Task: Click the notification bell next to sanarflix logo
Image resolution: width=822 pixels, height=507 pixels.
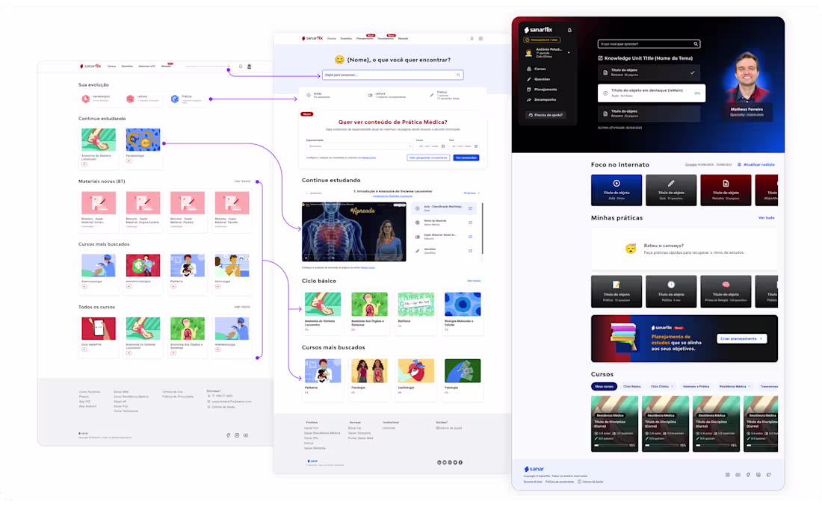Action: click(570, 30)
